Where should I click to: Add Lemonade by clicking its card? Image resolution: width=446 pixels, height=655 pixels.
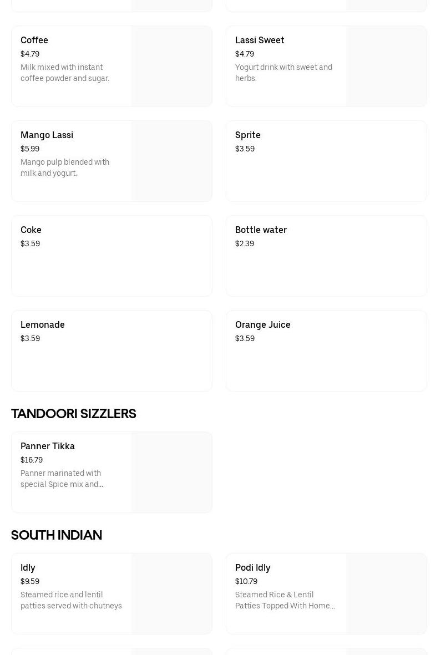point(111,351)
